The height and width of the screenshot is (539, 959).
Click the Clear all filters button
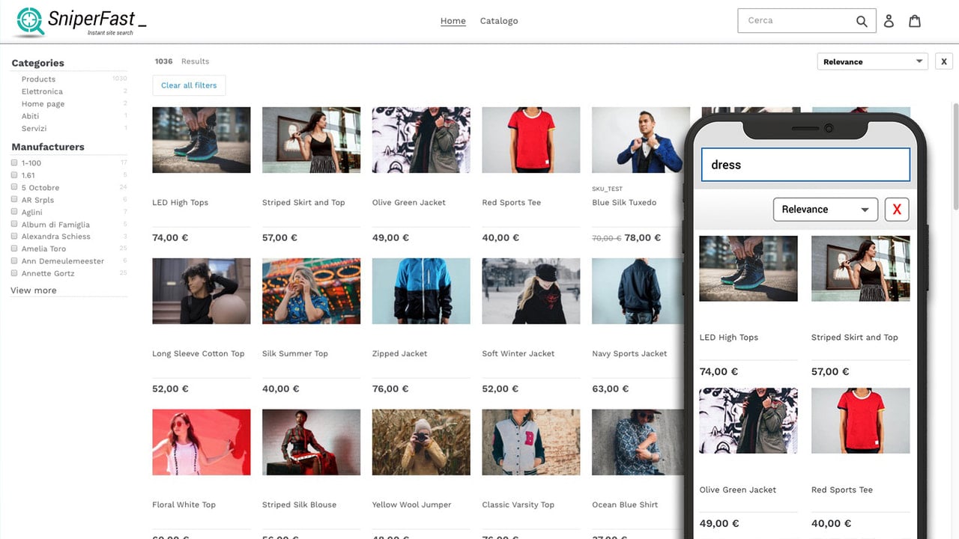pos(189,85)
